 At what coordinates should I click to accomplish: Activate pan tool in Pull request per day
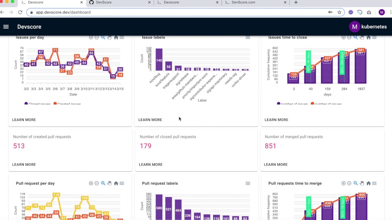click(109, 183)
